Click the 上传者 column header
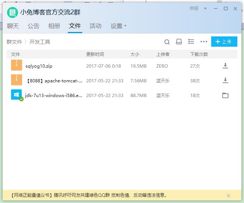The height and width of the screenshot is (203, 244). click(163, 54)
